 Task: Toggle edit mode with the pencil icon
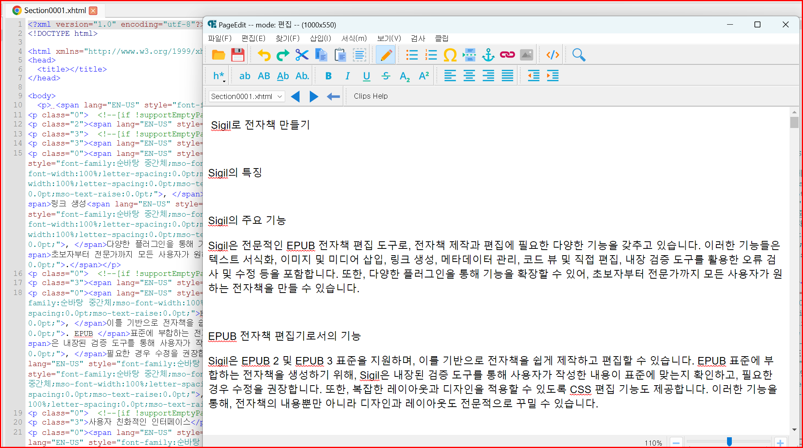[385, 55]
